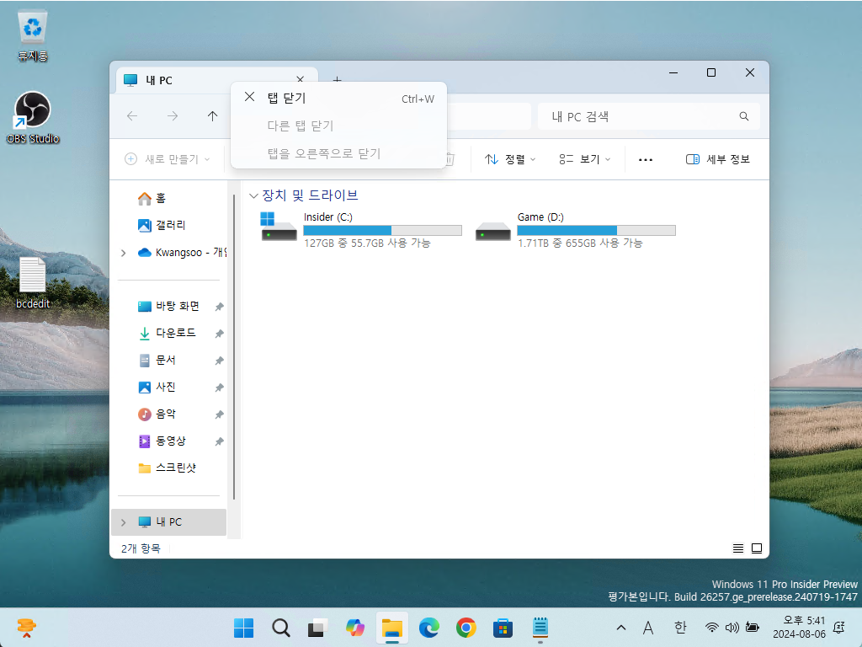Open the '보기' view dropdown
This screenshot has height=647, width=862.
[x=585, y=159]
